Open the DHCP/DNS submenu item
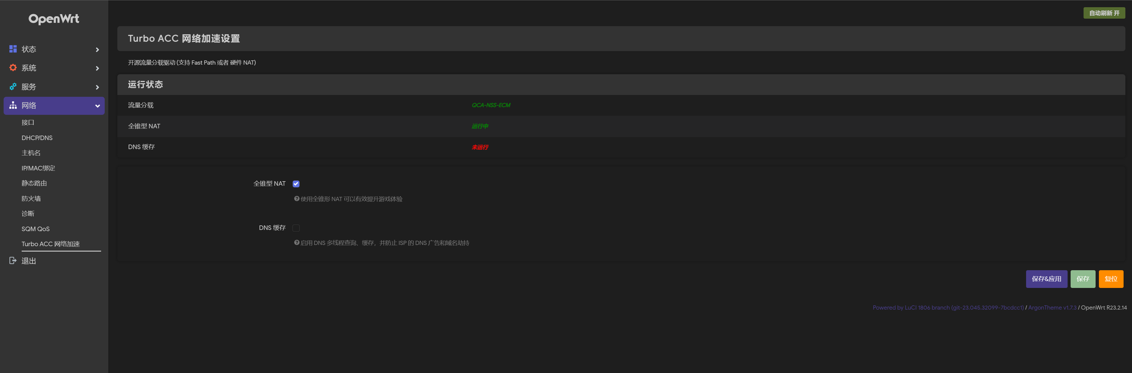The width and height of the screenshot is (1132, 373). pyautogui.click(x=37, y=138)
